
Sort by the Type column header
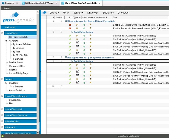coord(77,17)
